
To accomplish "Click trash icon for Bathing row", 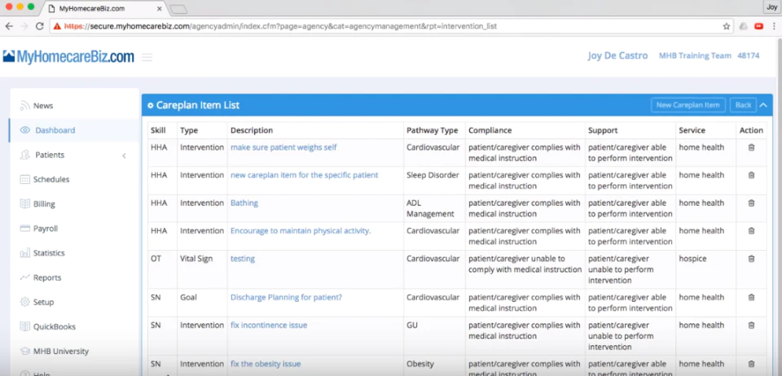I will point(751,203).
